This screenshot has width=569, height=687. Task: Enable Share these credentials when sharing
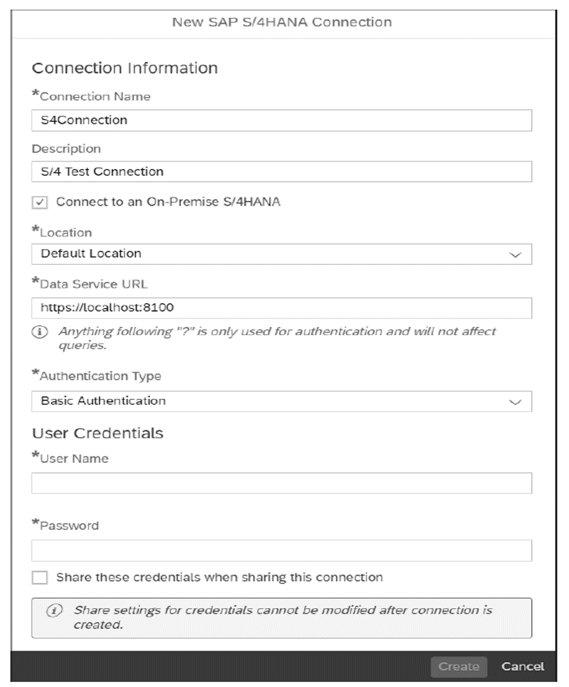40,577
